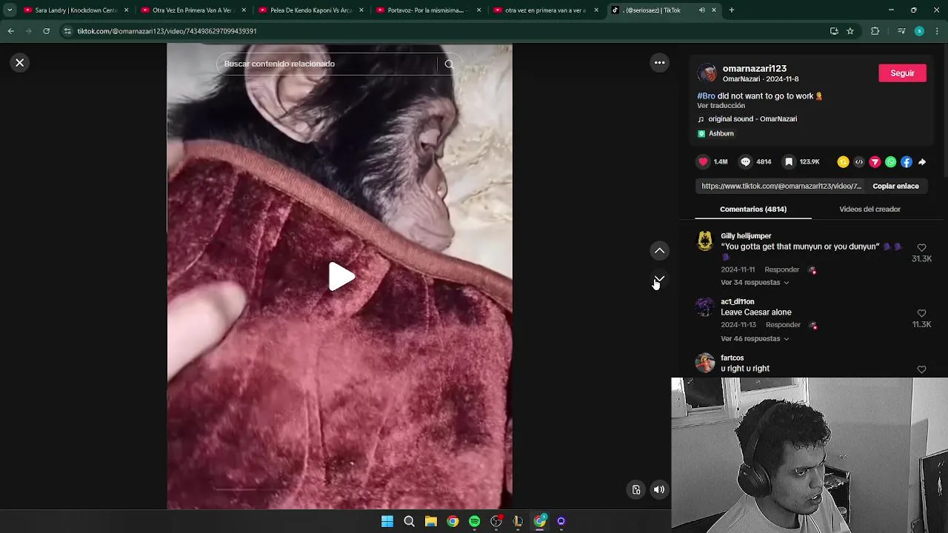Screen dimensions: 948x533
Task: Share to WhatsApp
Action: [890, 162]
